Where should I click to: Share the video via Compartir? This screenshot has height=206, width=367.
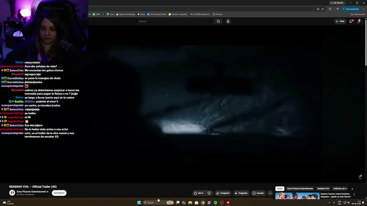[x=223, y=193]
